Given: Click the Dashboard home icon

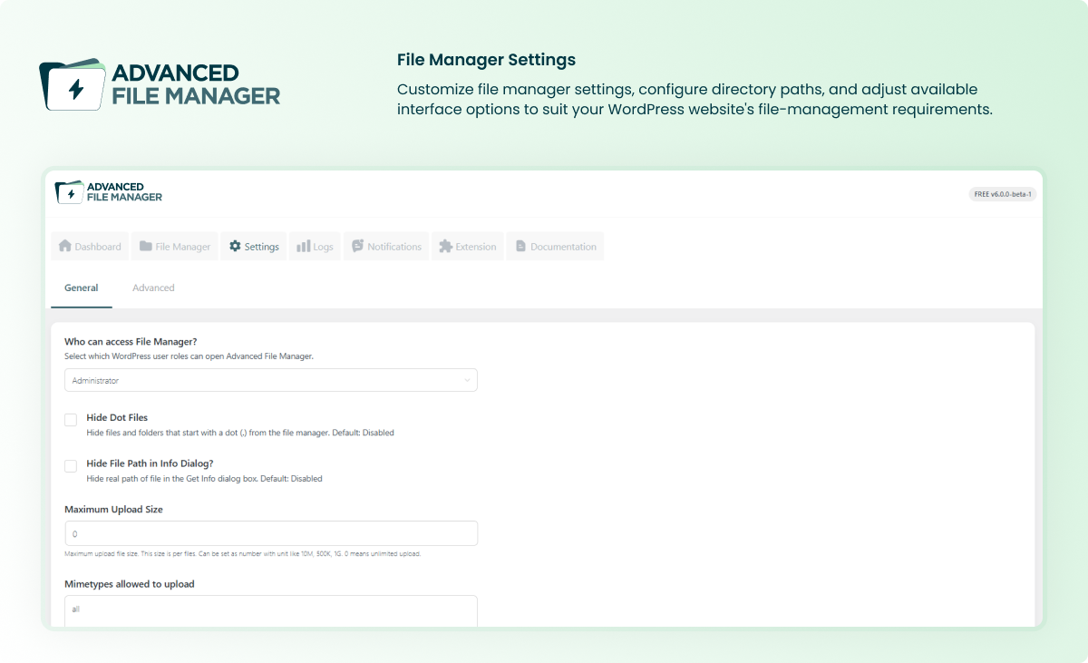Looking at the screenshot, I should pos(65,247).
